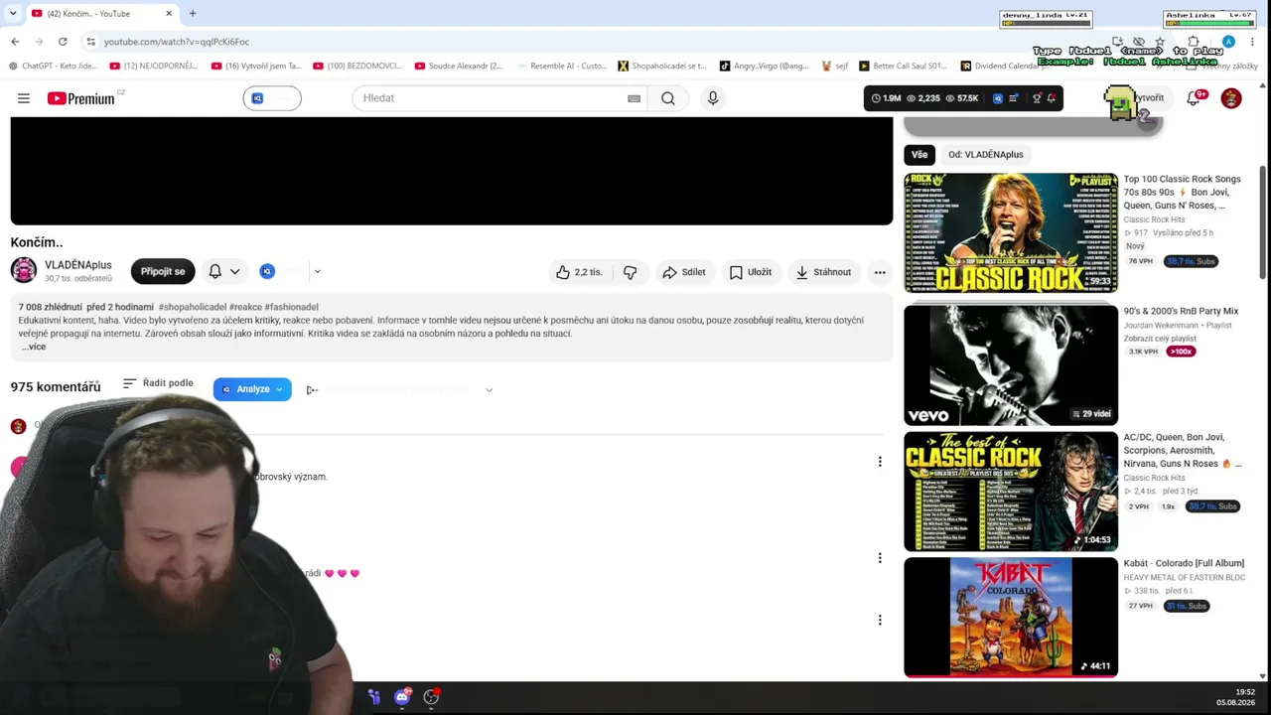The height and width of the screenshot is (715, 1271).
Task: Expand the chevron right of the Analyze bar
Action: click(489, 390)
